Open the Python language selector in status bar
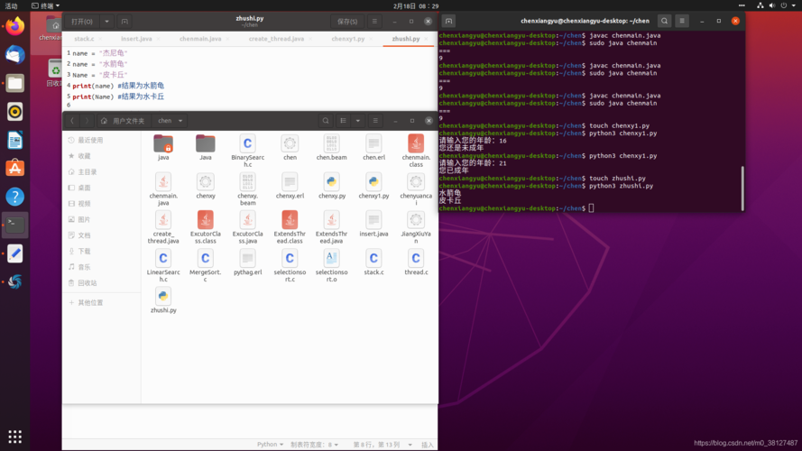Viewport: 802px width, 451px height. point(270,445)
